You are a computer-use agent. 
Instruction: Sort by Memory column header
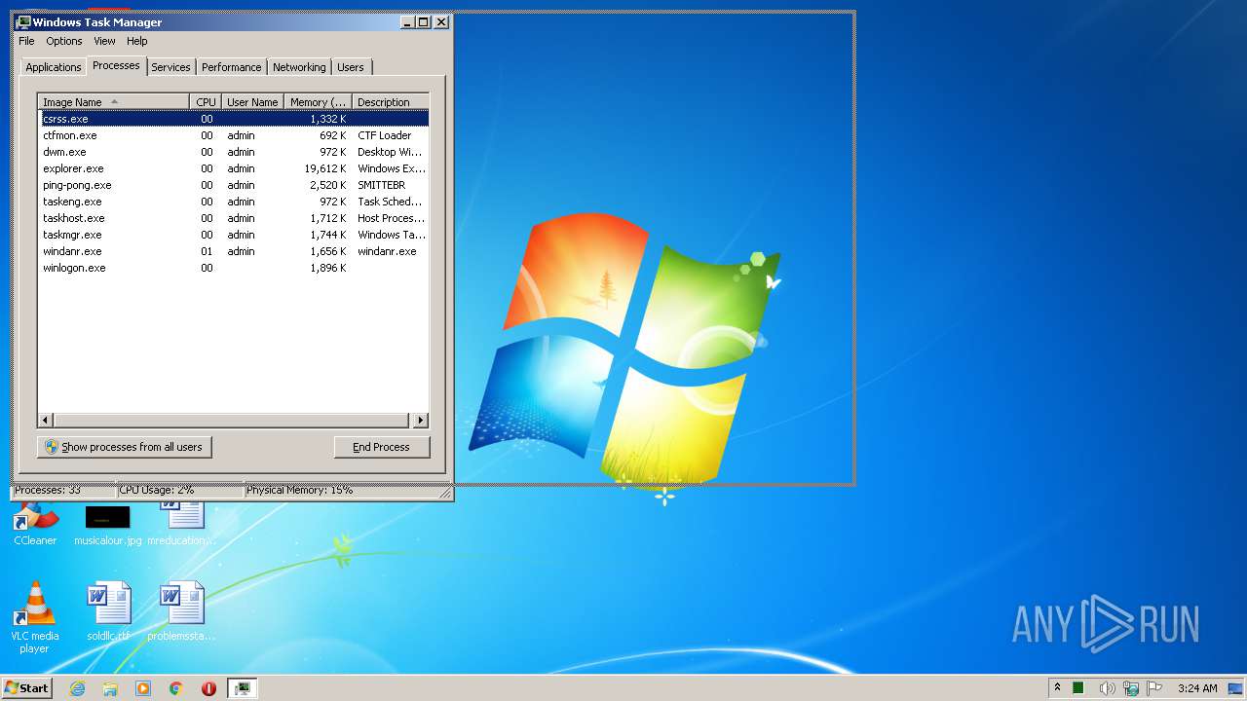[319, 102]
